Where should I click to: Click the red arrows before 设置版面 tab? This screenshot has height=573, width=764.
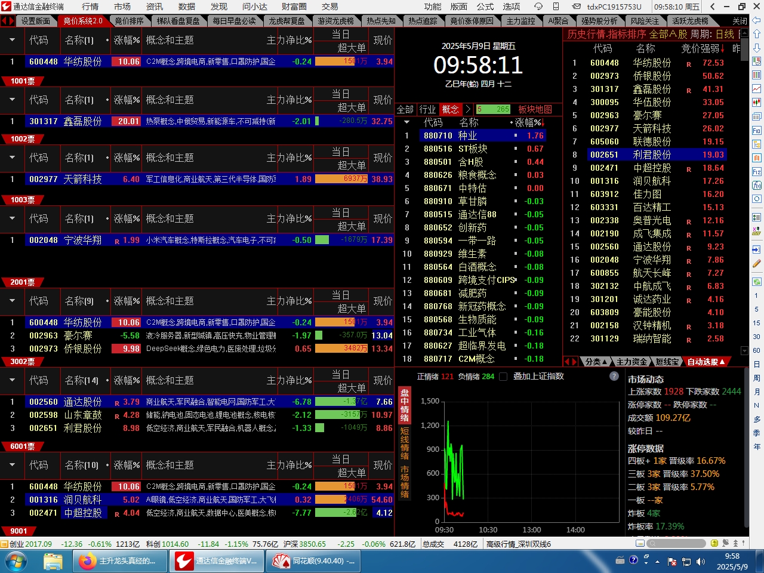point(7,20)
